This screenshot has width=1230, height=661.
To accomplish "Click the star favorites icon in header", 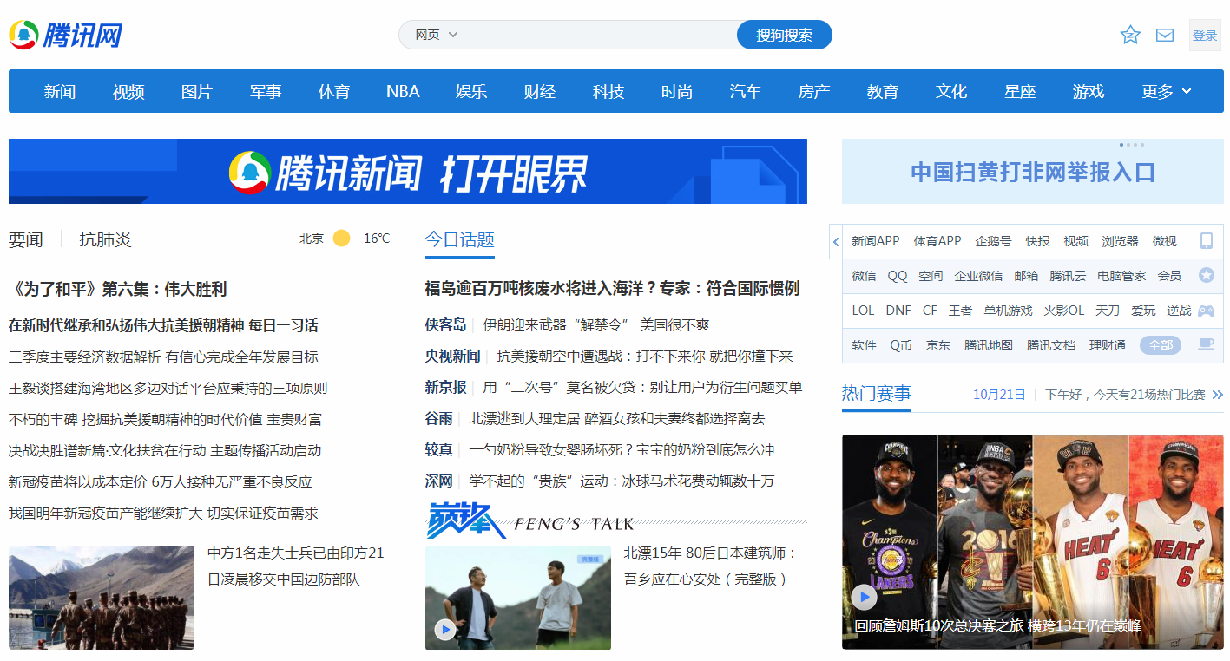I will click(1129, 35).
